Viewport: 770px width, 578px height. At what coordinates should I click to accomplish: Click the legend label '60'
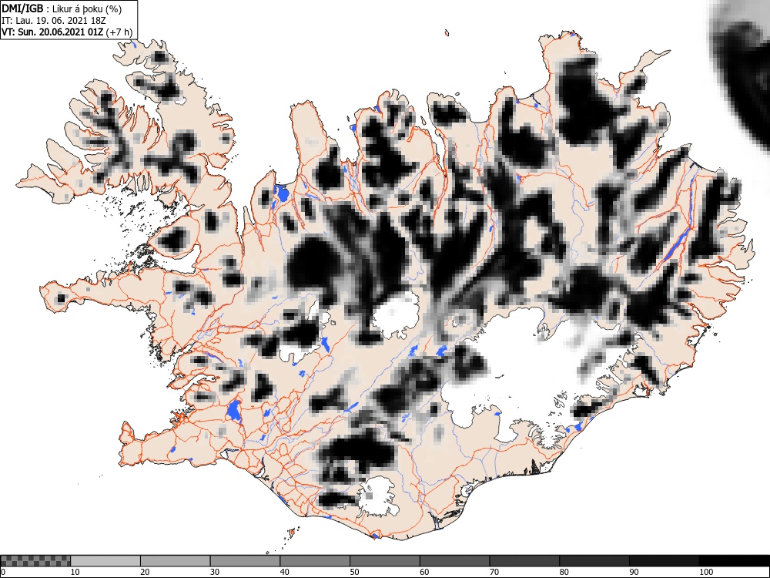[x=424, y=572]
